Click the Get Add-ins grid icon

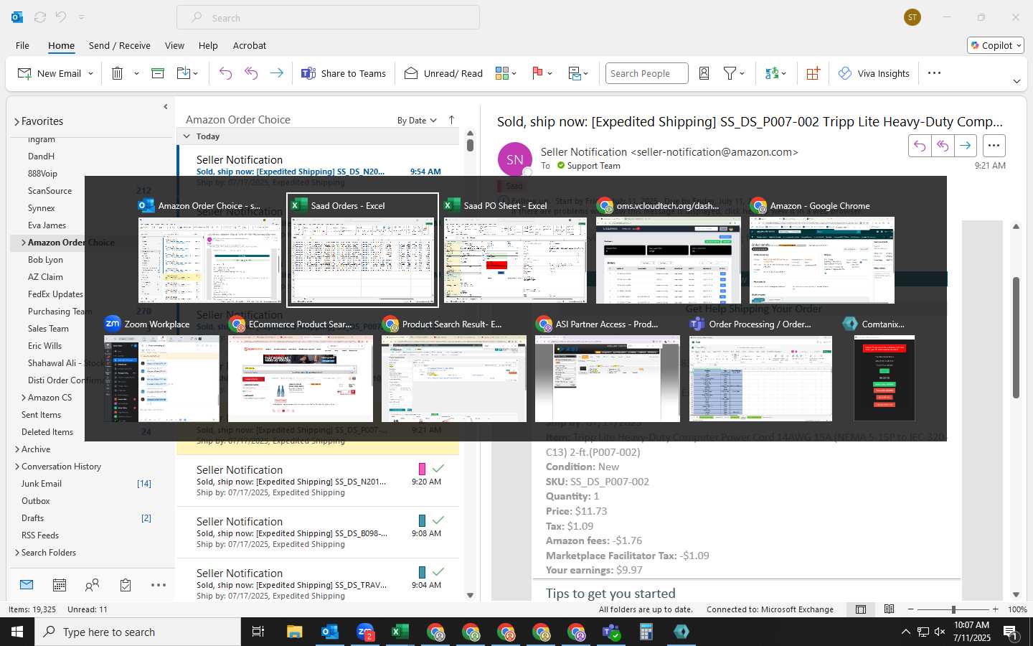(x=813, y=73)
